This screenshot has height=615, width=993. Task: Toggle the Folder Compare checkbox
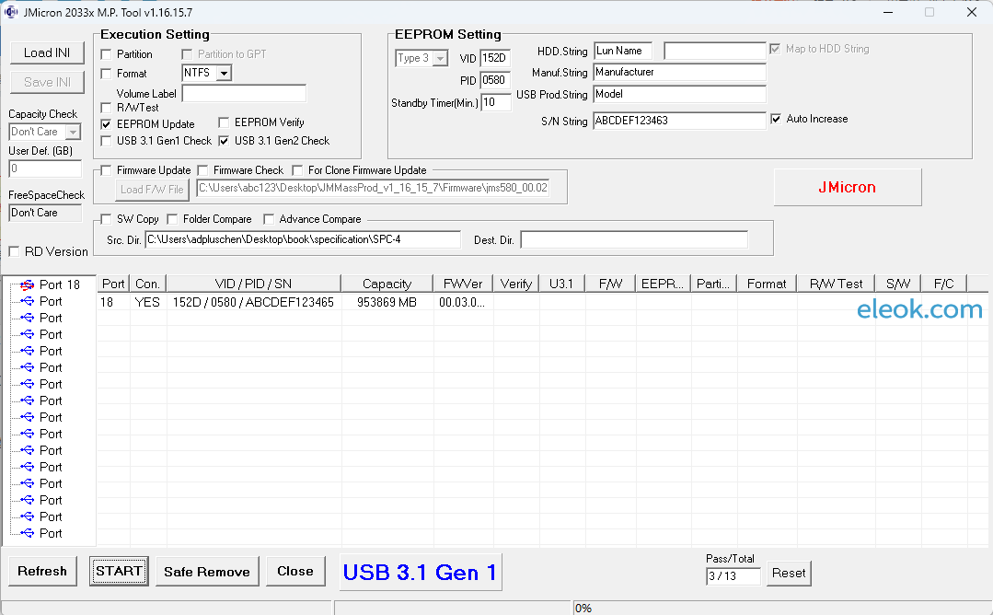click(172, 219)
